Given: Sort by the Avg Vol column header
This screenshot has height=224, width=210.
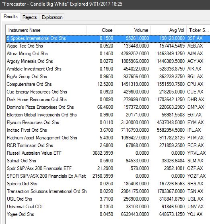Looking at the screenshot, I should 169,30.
